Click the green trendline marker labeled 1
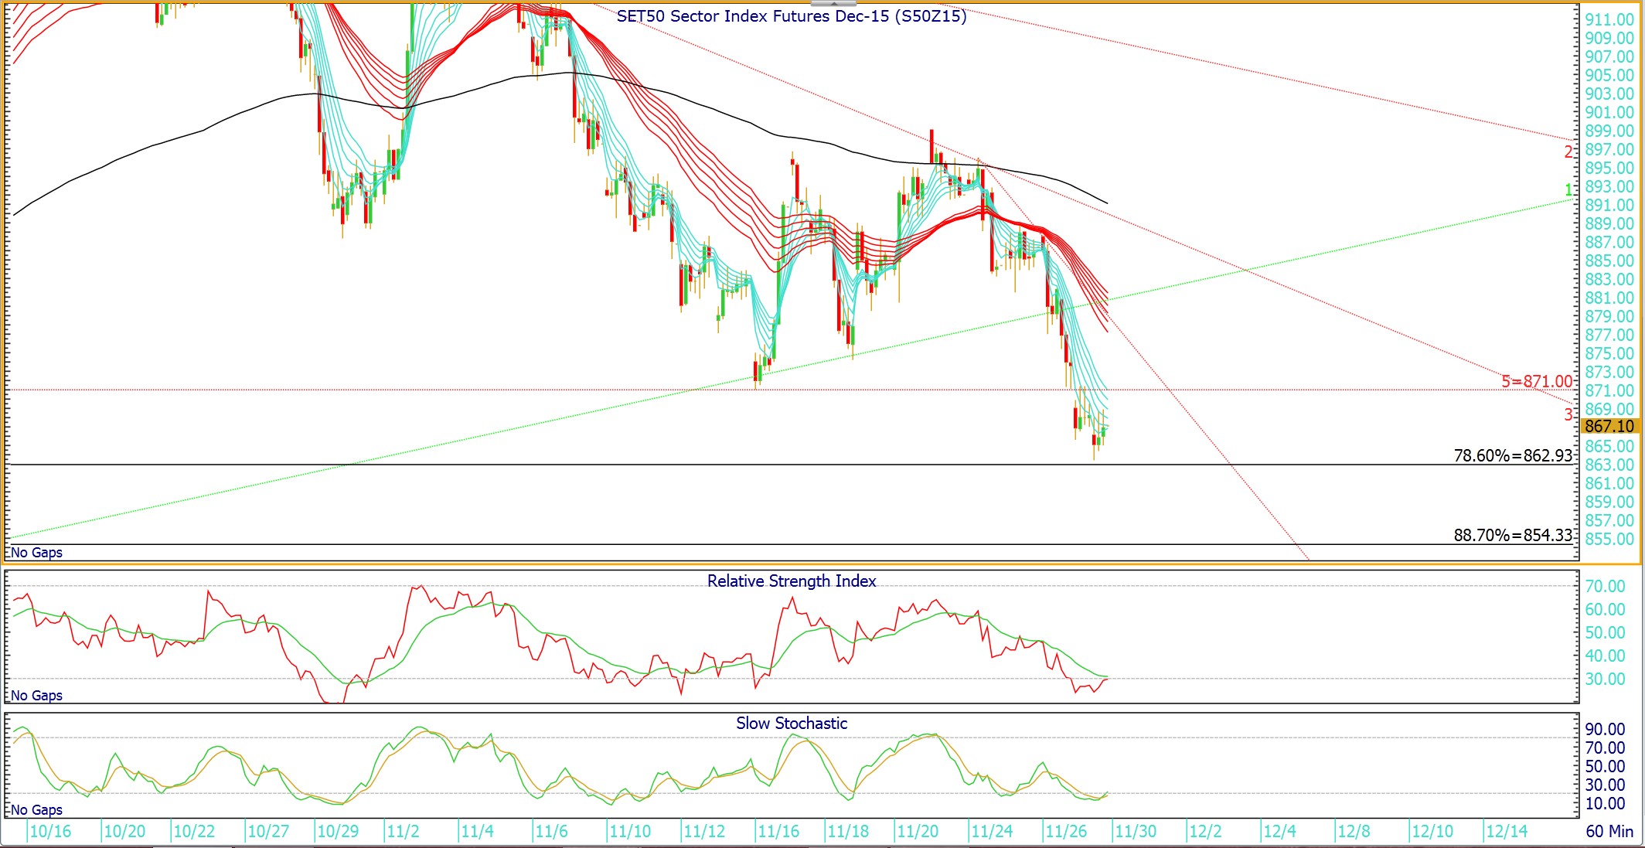The image size is (1645, 848). coord(1568,189)
